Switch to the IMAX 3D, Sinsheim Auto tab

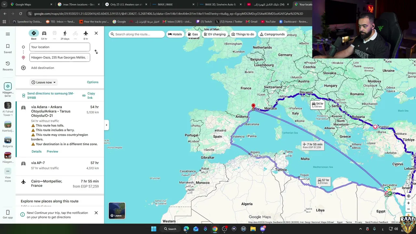point(221,5)
